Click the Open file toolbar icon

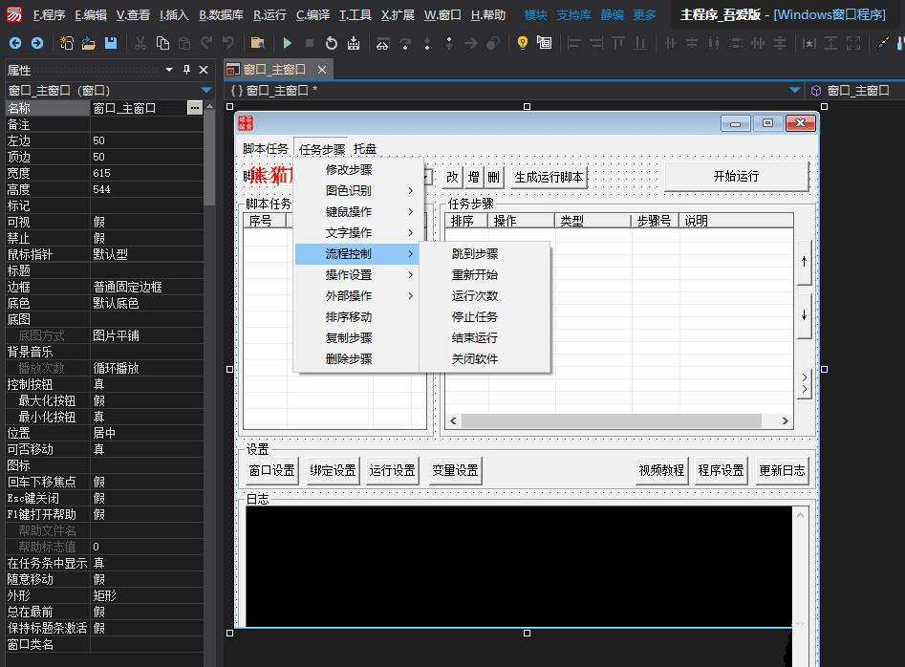point(88,43)
